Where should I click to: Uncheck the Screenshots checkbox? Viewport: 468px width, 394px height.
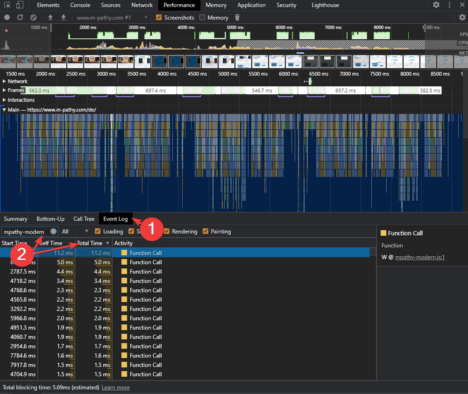159,17
